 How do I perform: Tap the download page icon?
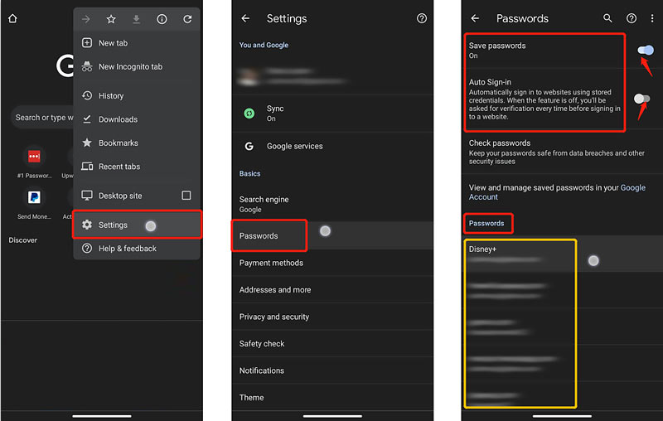(x=136, y=19)
